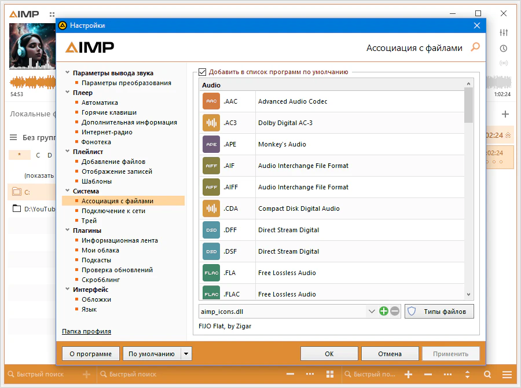Open 'Горячие клавиши' settings page
The height and width of the screenshot is (388, 521).
click(x=109, y=112)
